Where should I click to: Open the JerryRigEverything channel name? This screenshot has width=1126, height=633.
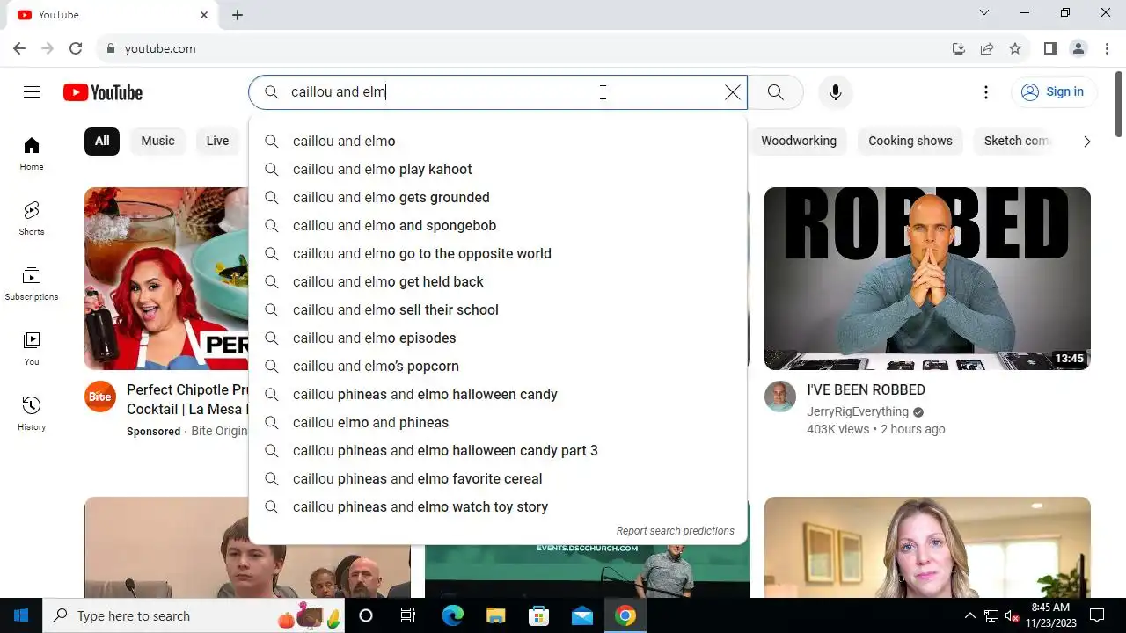(858, 411)
